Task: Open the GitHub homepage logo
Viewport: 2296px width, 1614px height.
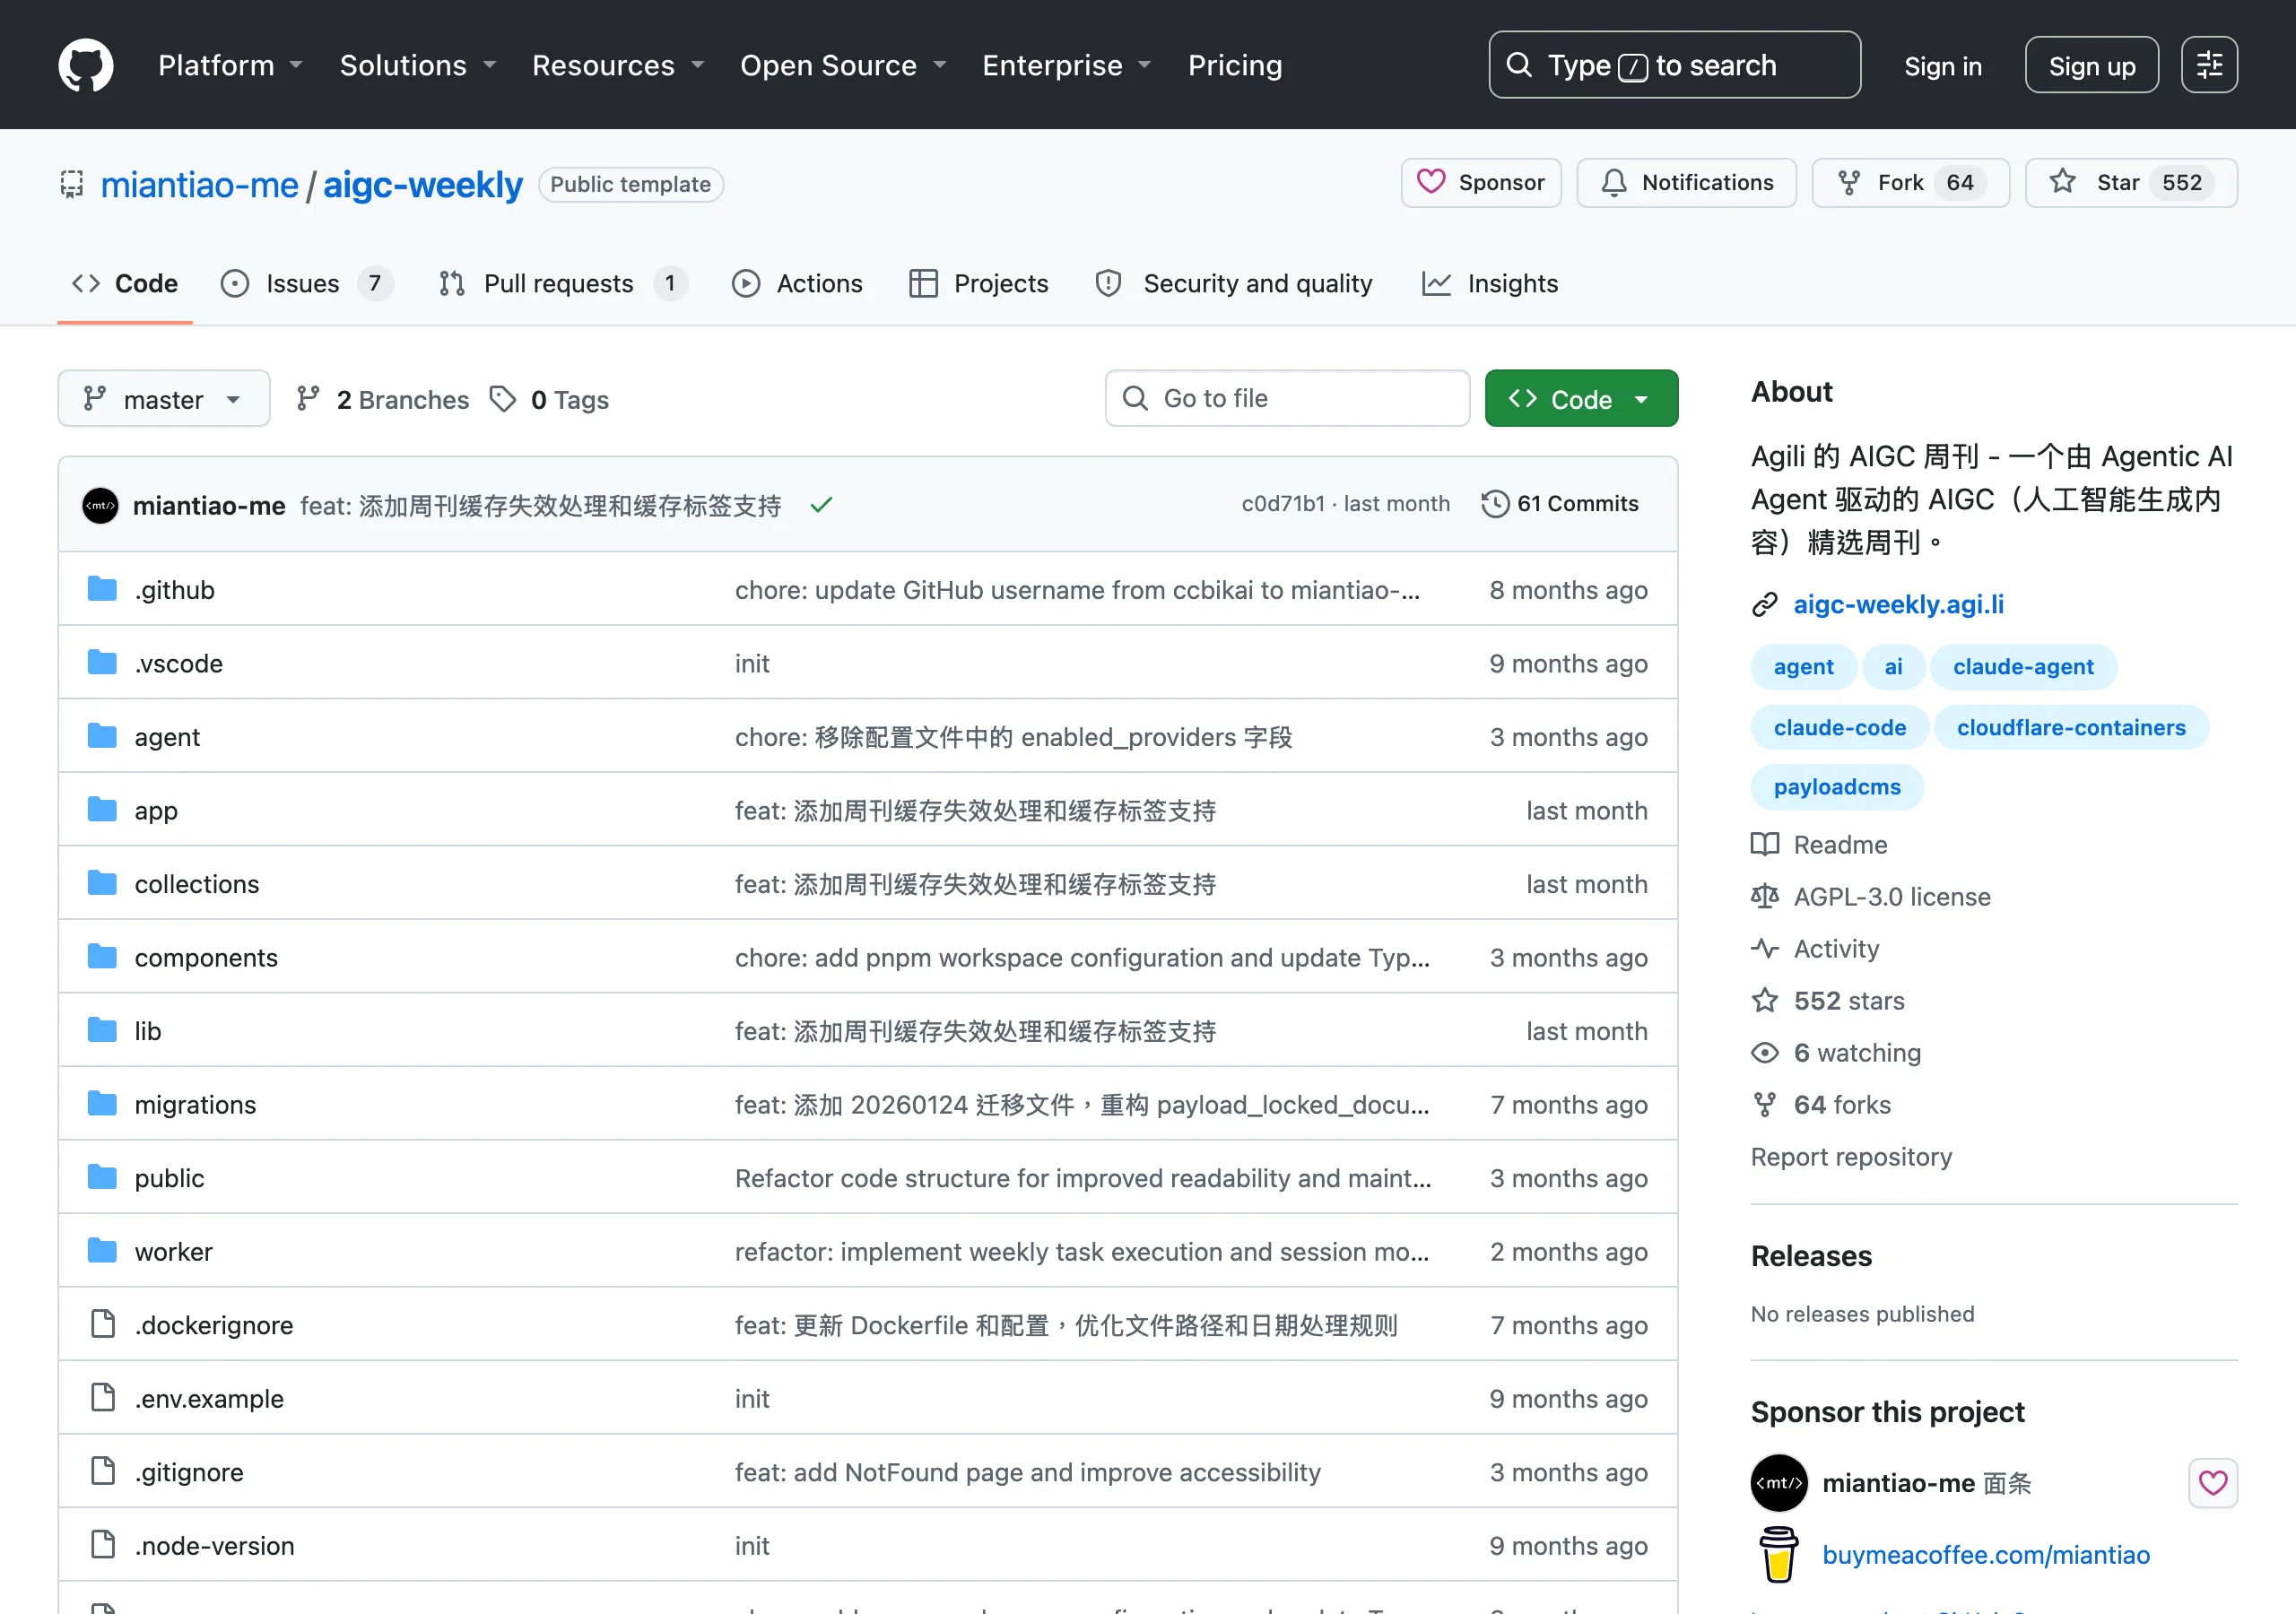Action: point(85,65)
